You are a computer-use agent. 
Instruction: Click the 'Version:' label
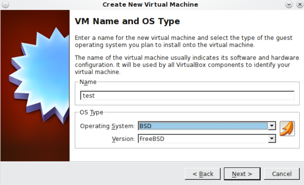[x=123, y=139]
